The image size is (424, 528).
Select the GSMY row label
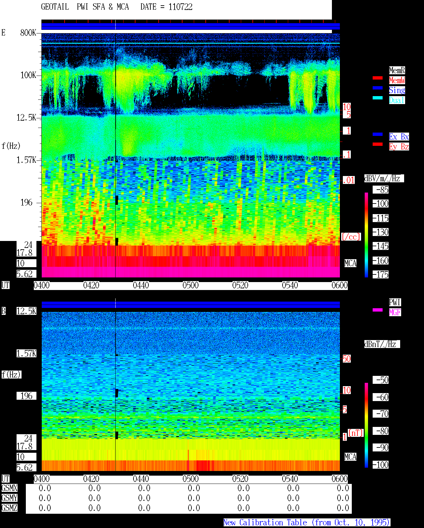(x=9, y=498)
